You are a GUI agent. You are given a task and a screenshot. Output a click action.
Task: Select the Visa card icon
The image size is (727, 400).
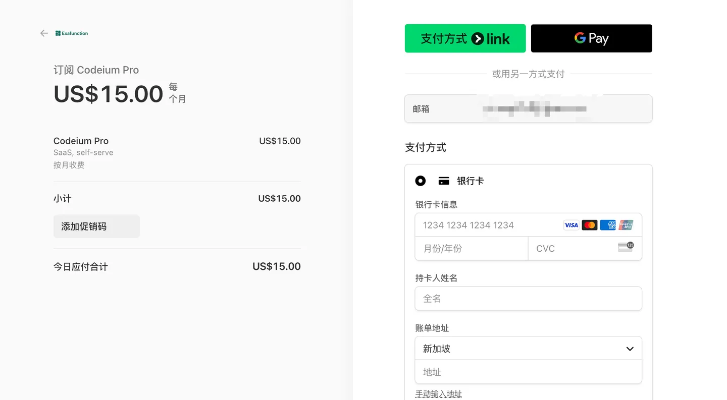coord(571,225)
